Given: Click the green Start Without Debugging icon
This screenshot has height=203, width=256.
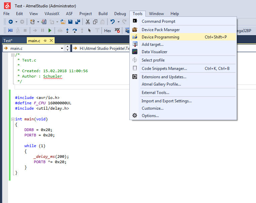Looking at the screenshot, I should [50, 30].
